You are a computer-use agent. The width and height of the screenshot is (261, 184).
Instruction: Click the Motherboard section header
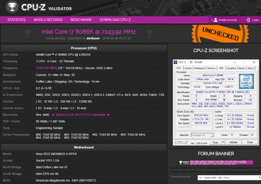[84, 147]
